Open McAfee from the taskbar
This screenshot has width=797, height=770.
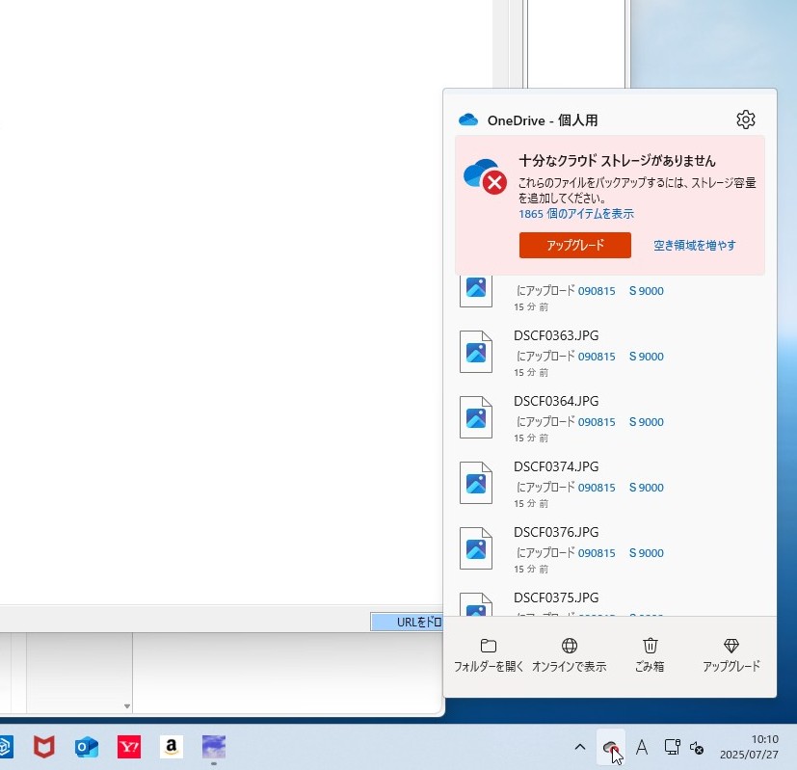click(x=44, y=747)
